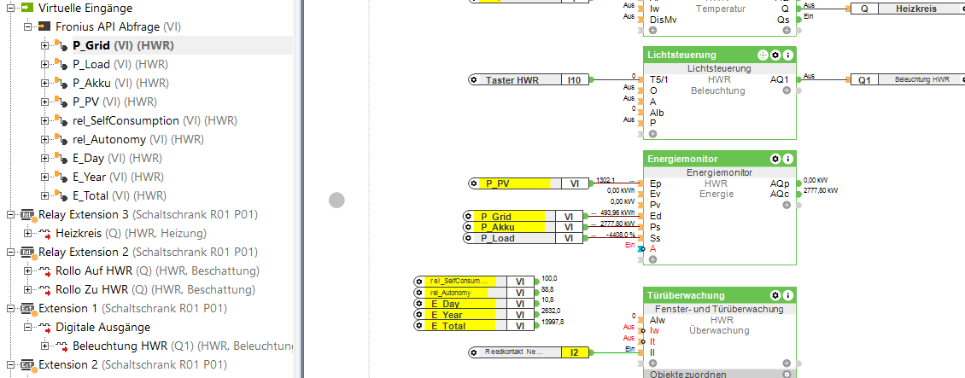The height and width of the screenshot is (378, 965).
Task: Collapse the Virtuelle Eingänge tree node
Action: 10,8
